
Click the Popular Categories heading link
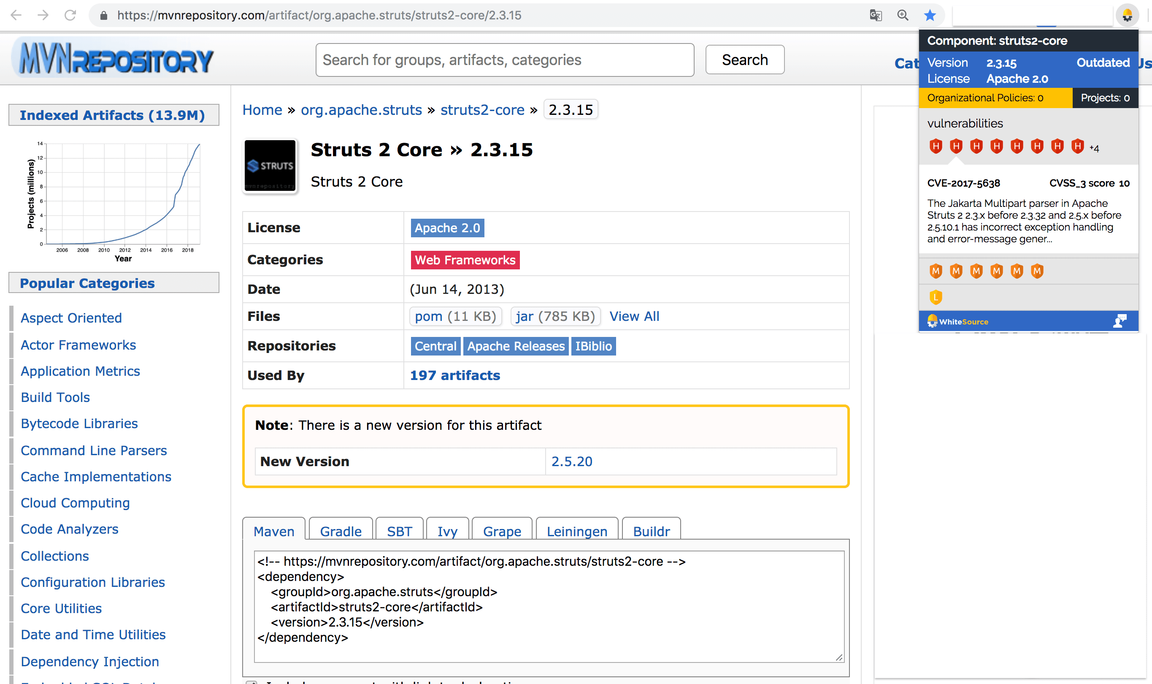click(x=87, y=283)
